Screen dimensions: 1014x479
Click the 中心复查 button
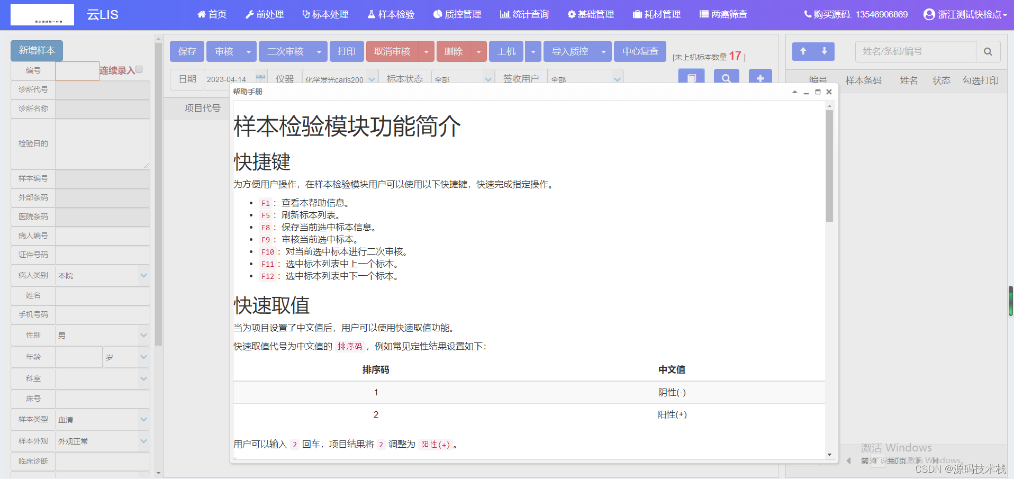(x=640, y=51)
